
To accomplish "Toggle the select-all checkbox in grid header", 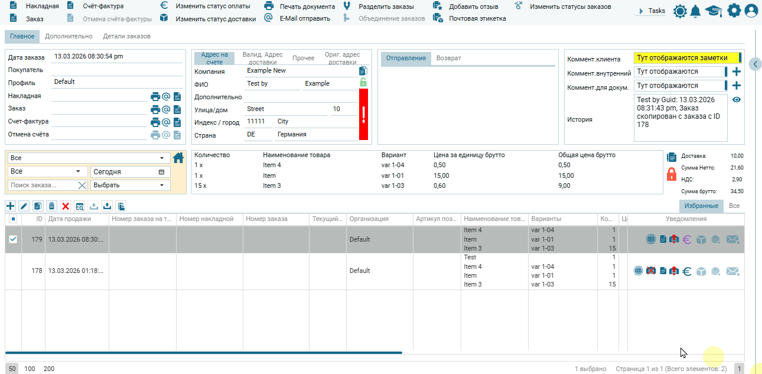I will (x=13, y=219).
